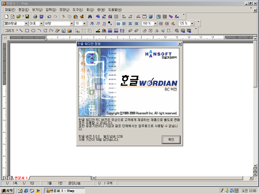Click the 문단나눔 status bar field

point(80,183)
